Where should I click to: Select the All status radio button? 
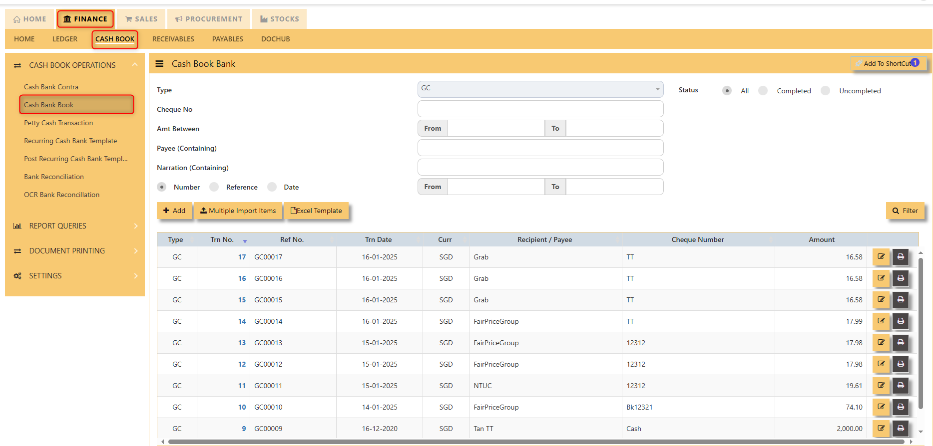click(727, 91)
